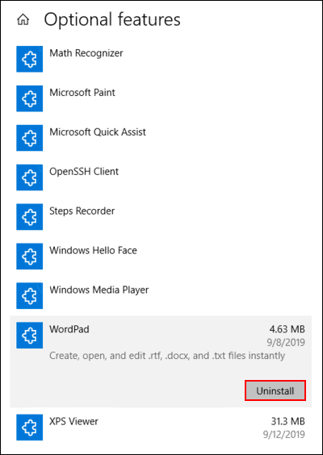Click the XPS Viewer puzzle icon

[30, 427]
